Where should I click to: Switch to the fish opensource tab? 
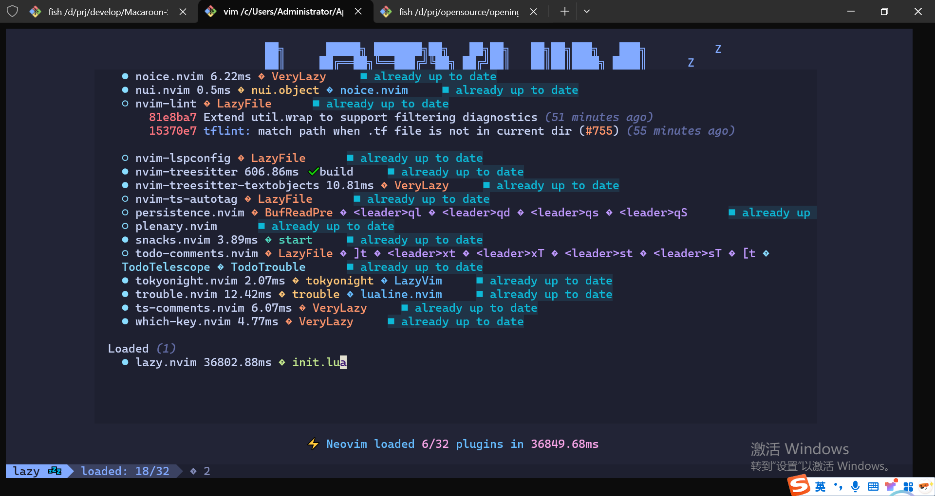click(x=459, y=12)
